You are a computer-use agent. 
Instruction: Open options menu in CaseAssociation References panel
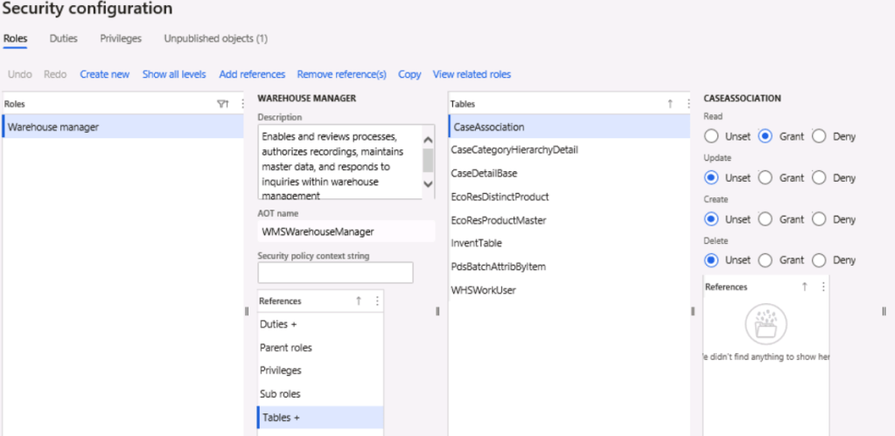click(x=822, y=287)
